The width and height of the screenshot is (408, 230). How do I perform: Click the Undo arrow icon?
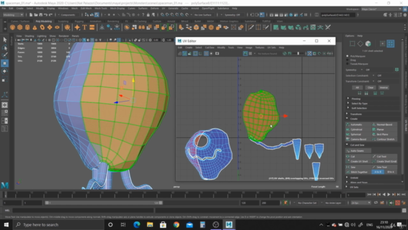[46, 15]
